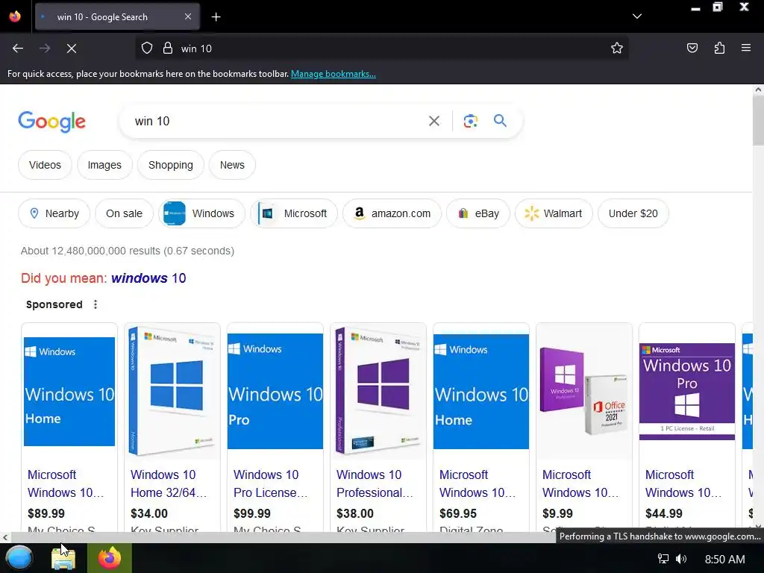Clear the Google search box

pos(434,121)
